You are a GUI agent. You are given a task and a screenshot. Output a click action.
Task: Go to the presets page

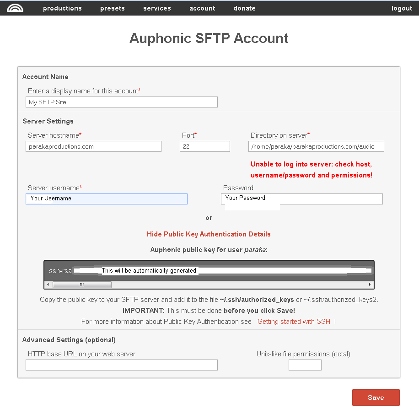pyautogui.click(x=113, y=8)
